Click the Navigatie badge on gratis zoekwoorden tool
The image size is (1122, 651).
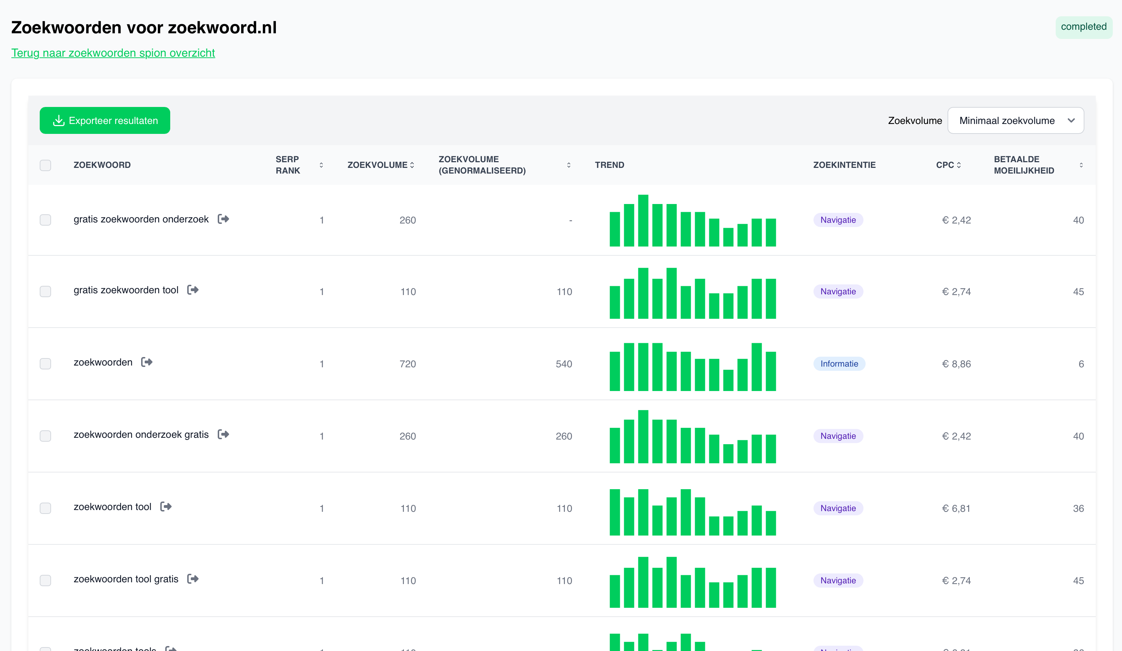pos(838,291)
